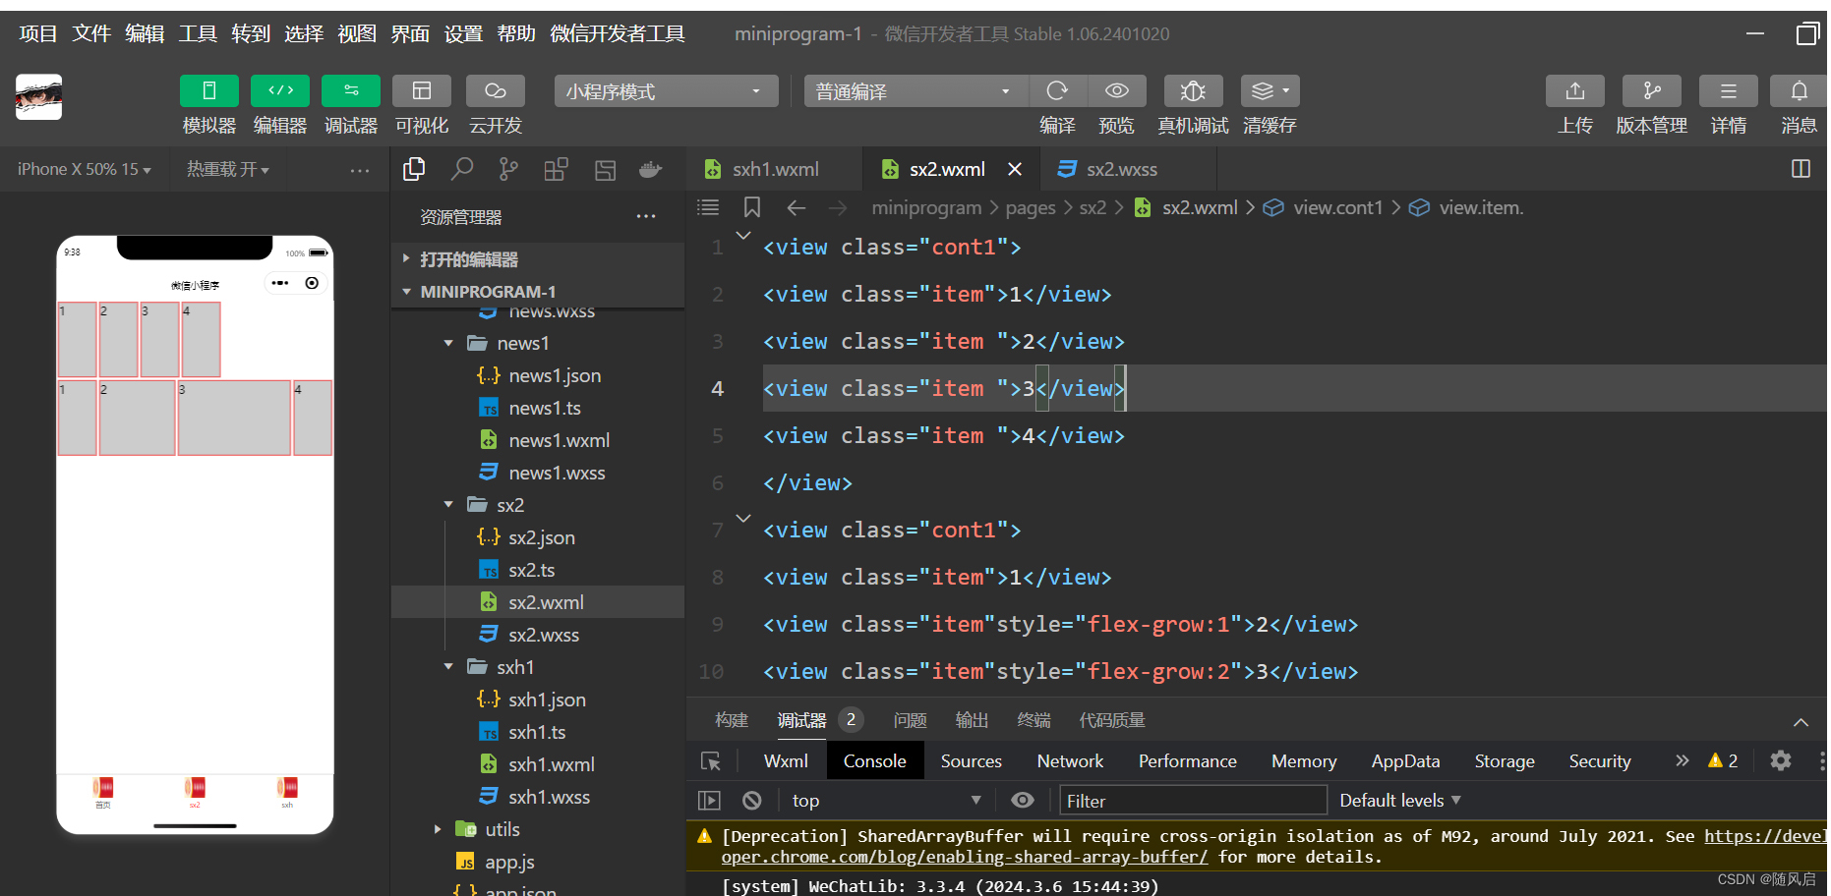The height and width of the screenshot is (896, 1831).
Task: Collapse the MINIPROGRAM-1 section
Action: point(538,292)
